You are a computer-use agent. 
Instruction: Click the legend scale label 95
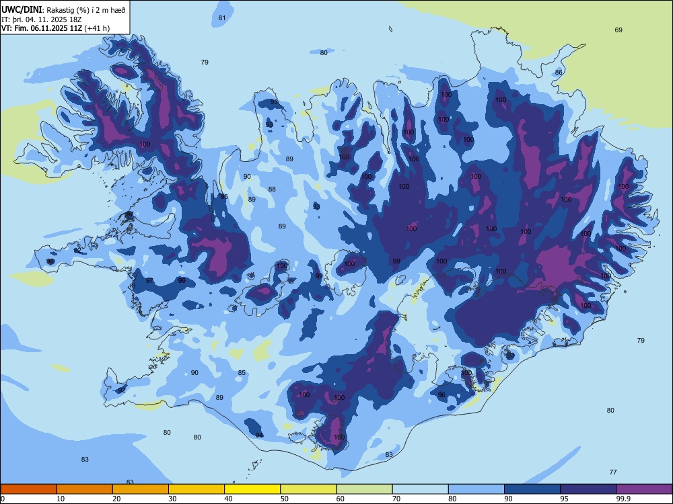565,499
